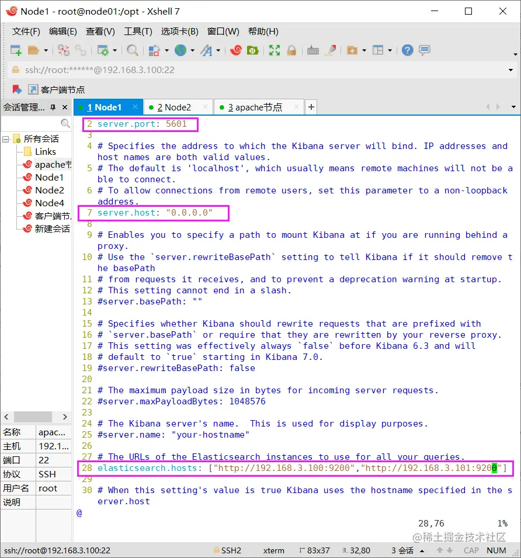Click the SSH value in 协议 row
The width and height of the screenshot is (521, 558).
pyautogui.click(x=47, y=474)
